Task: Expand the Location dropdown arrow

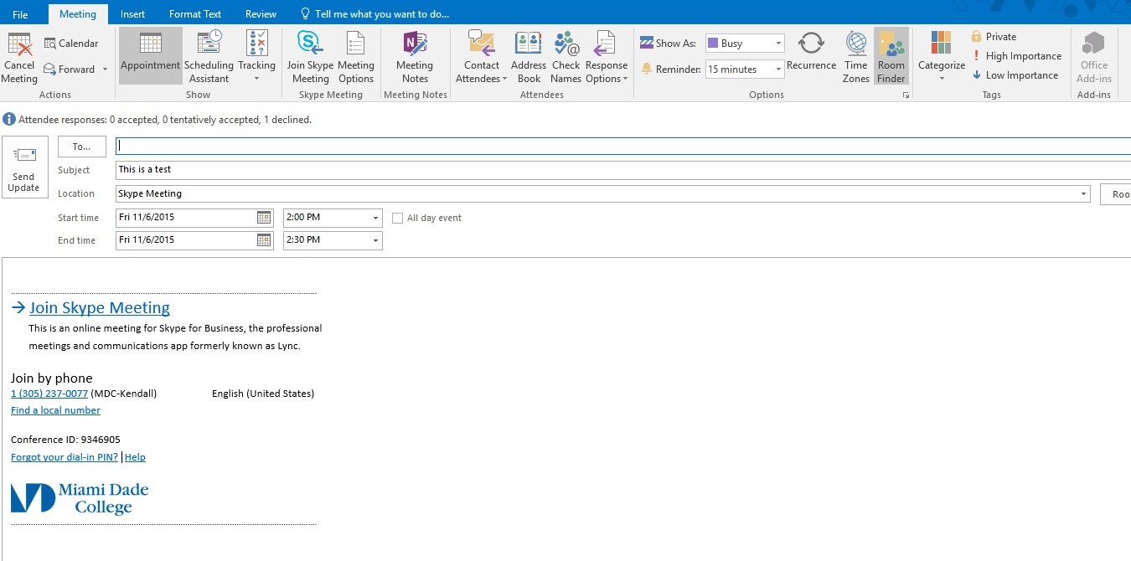Action: (x=1084, y=194)
